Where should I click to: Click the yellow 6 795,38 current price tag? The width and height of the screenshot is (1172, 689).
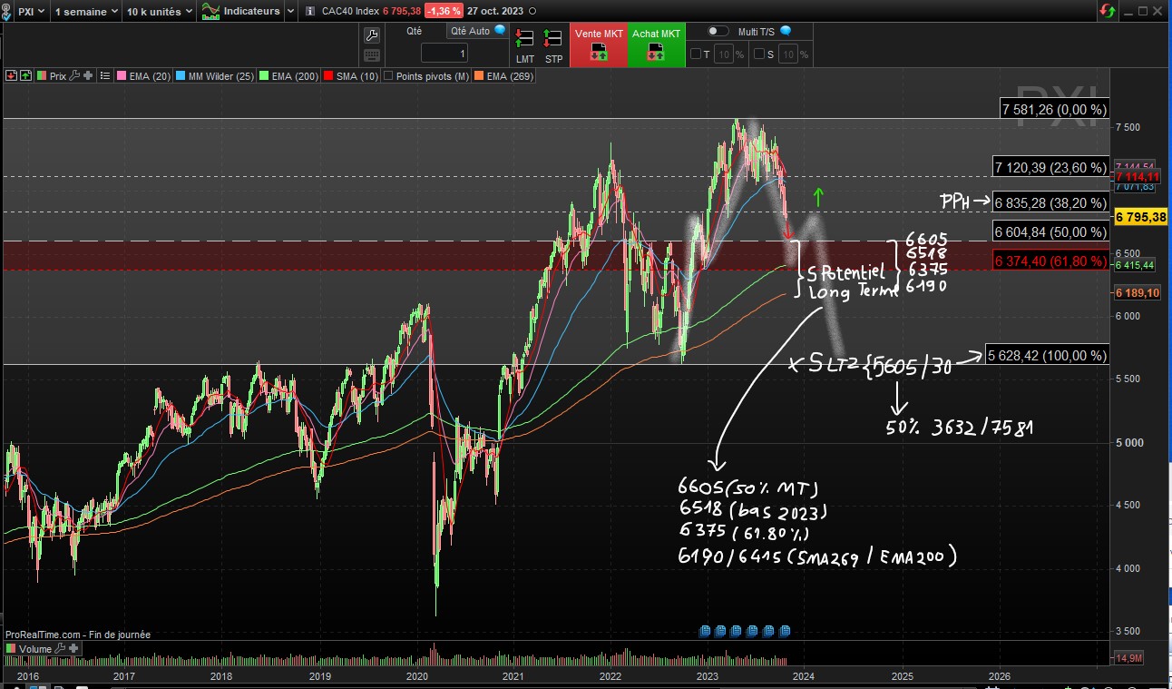click(x=1140, y=217)
